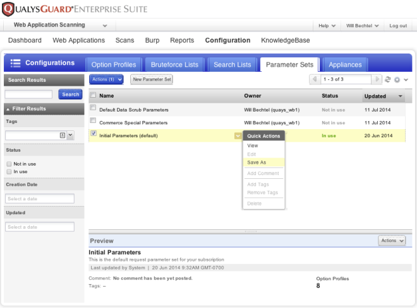Image resolution: width=417 pixels, height=308 pixels.
Task: Expand the chevron next to the gear icon
Action: coord(406,80)
